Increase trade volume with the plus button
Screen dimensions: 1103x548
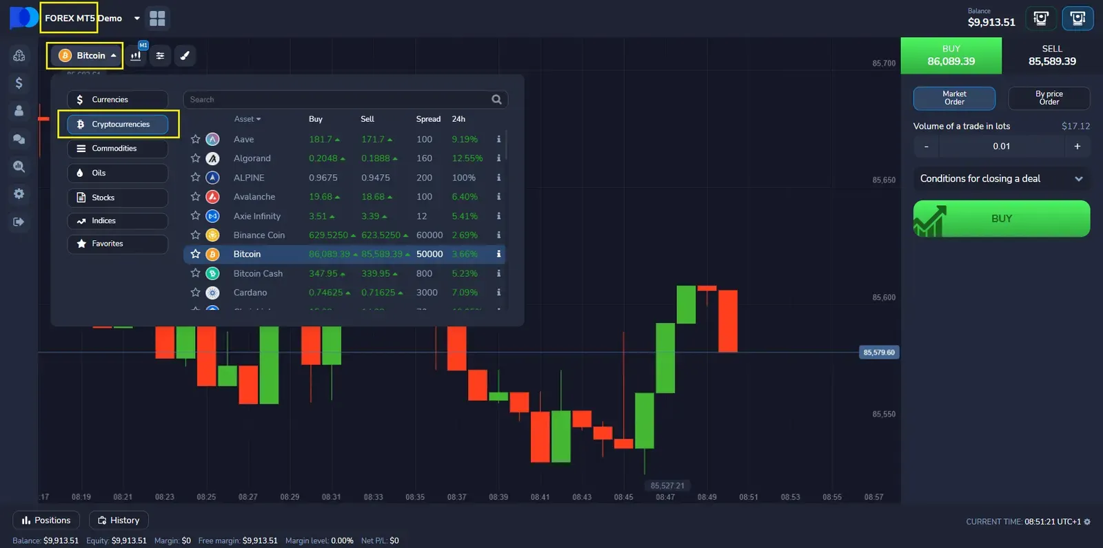click(x=1077, y=146)
